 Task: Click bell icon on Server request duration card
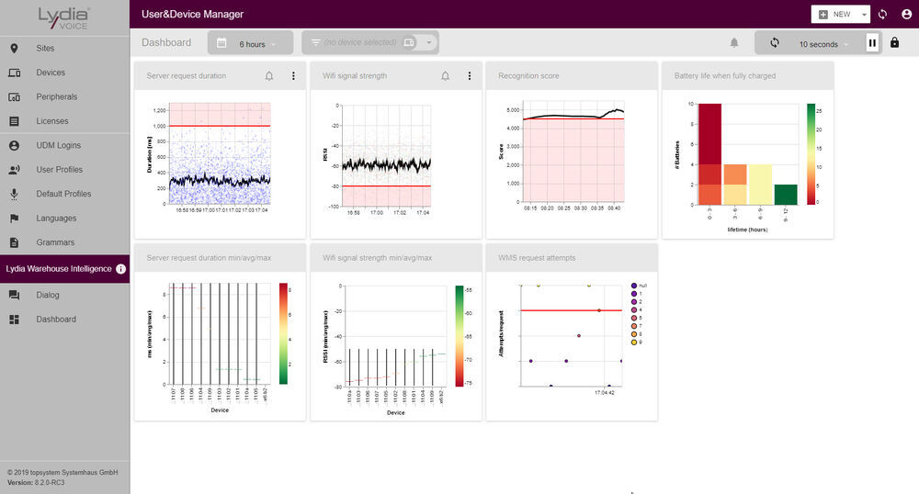coord(269,76)
